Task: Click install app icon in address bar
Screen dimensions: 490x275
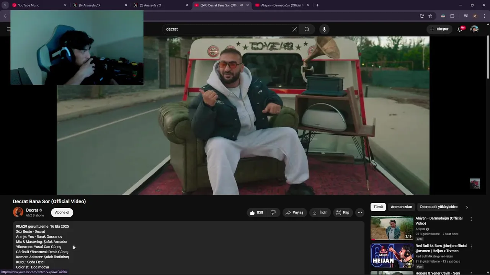Action: click(x=422, y=16)
